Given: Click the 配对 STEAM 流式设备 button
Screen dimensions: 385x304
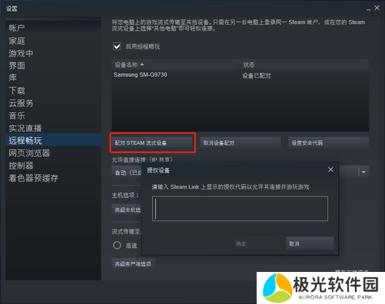Looking at the screenshot, I should (x=152, y=142).
